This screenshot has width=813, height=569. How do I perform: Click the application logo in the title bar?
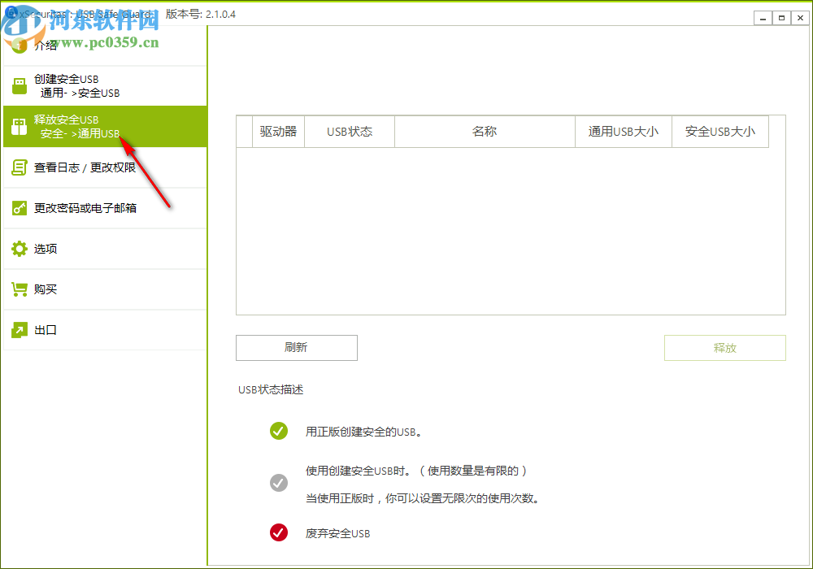pyautogui.click(x=11, y=14)
